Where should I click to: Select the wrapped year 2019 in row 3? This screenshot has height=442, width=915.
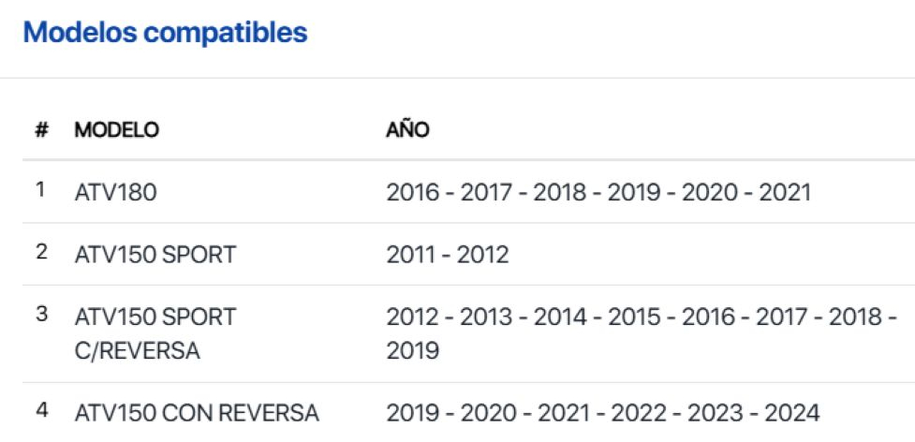(x=412, y=351)
